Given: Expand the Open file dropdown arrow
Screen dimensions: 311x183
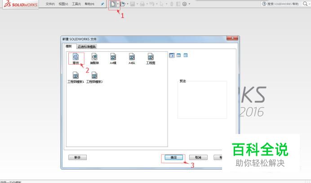Looking at the screenshot, I should 128,4.
